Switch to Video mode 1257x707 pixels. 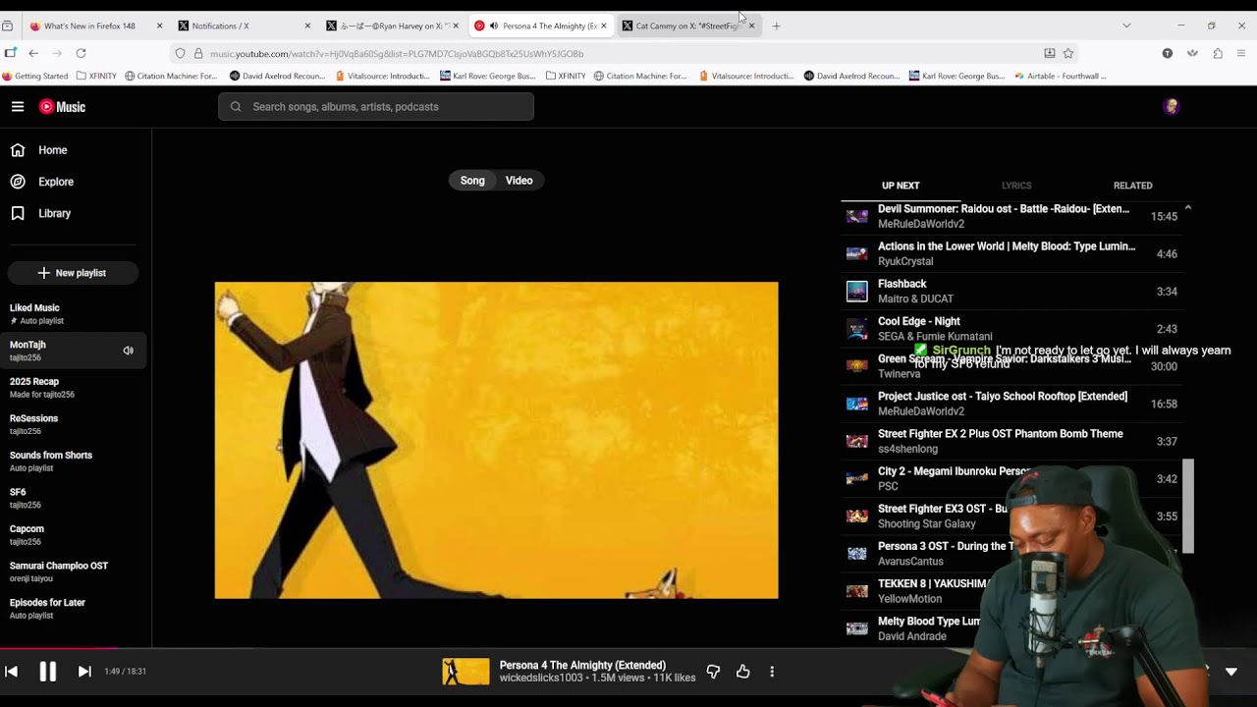tap(519, 181)
